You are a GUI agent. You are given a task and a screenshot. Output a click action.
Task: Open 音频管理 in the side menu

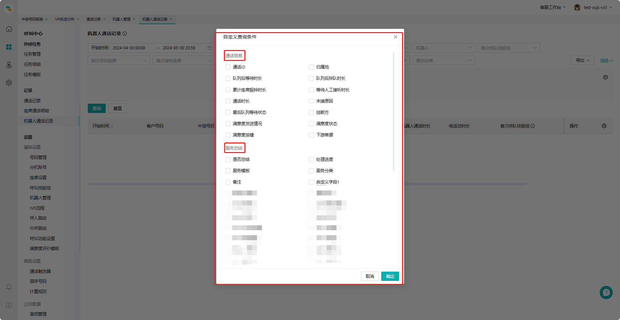click(38, 314)
